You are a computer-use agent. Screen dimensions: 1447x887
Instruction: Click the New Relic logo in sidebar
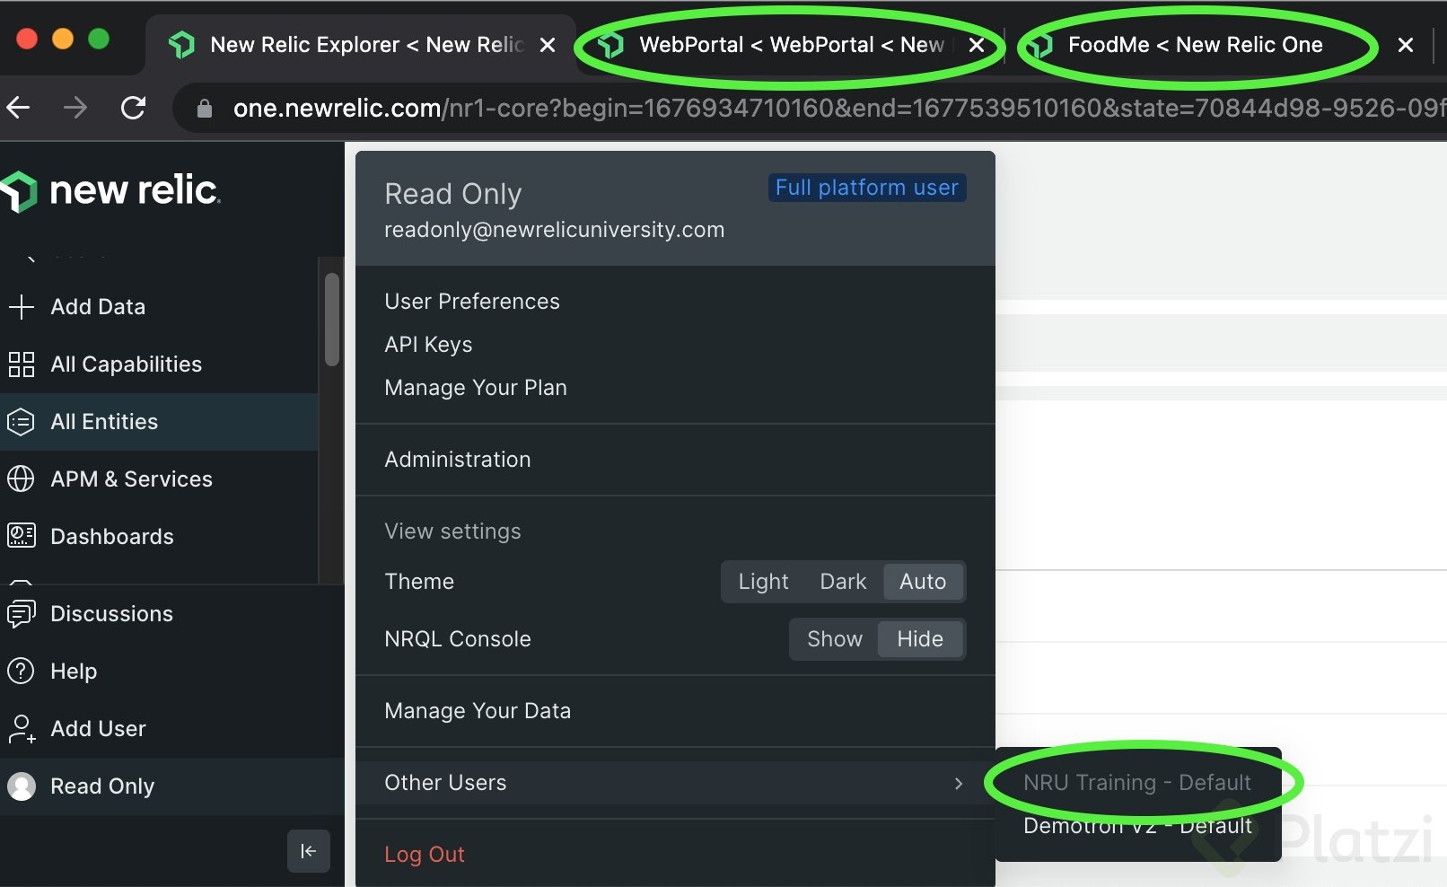[110, 191]
